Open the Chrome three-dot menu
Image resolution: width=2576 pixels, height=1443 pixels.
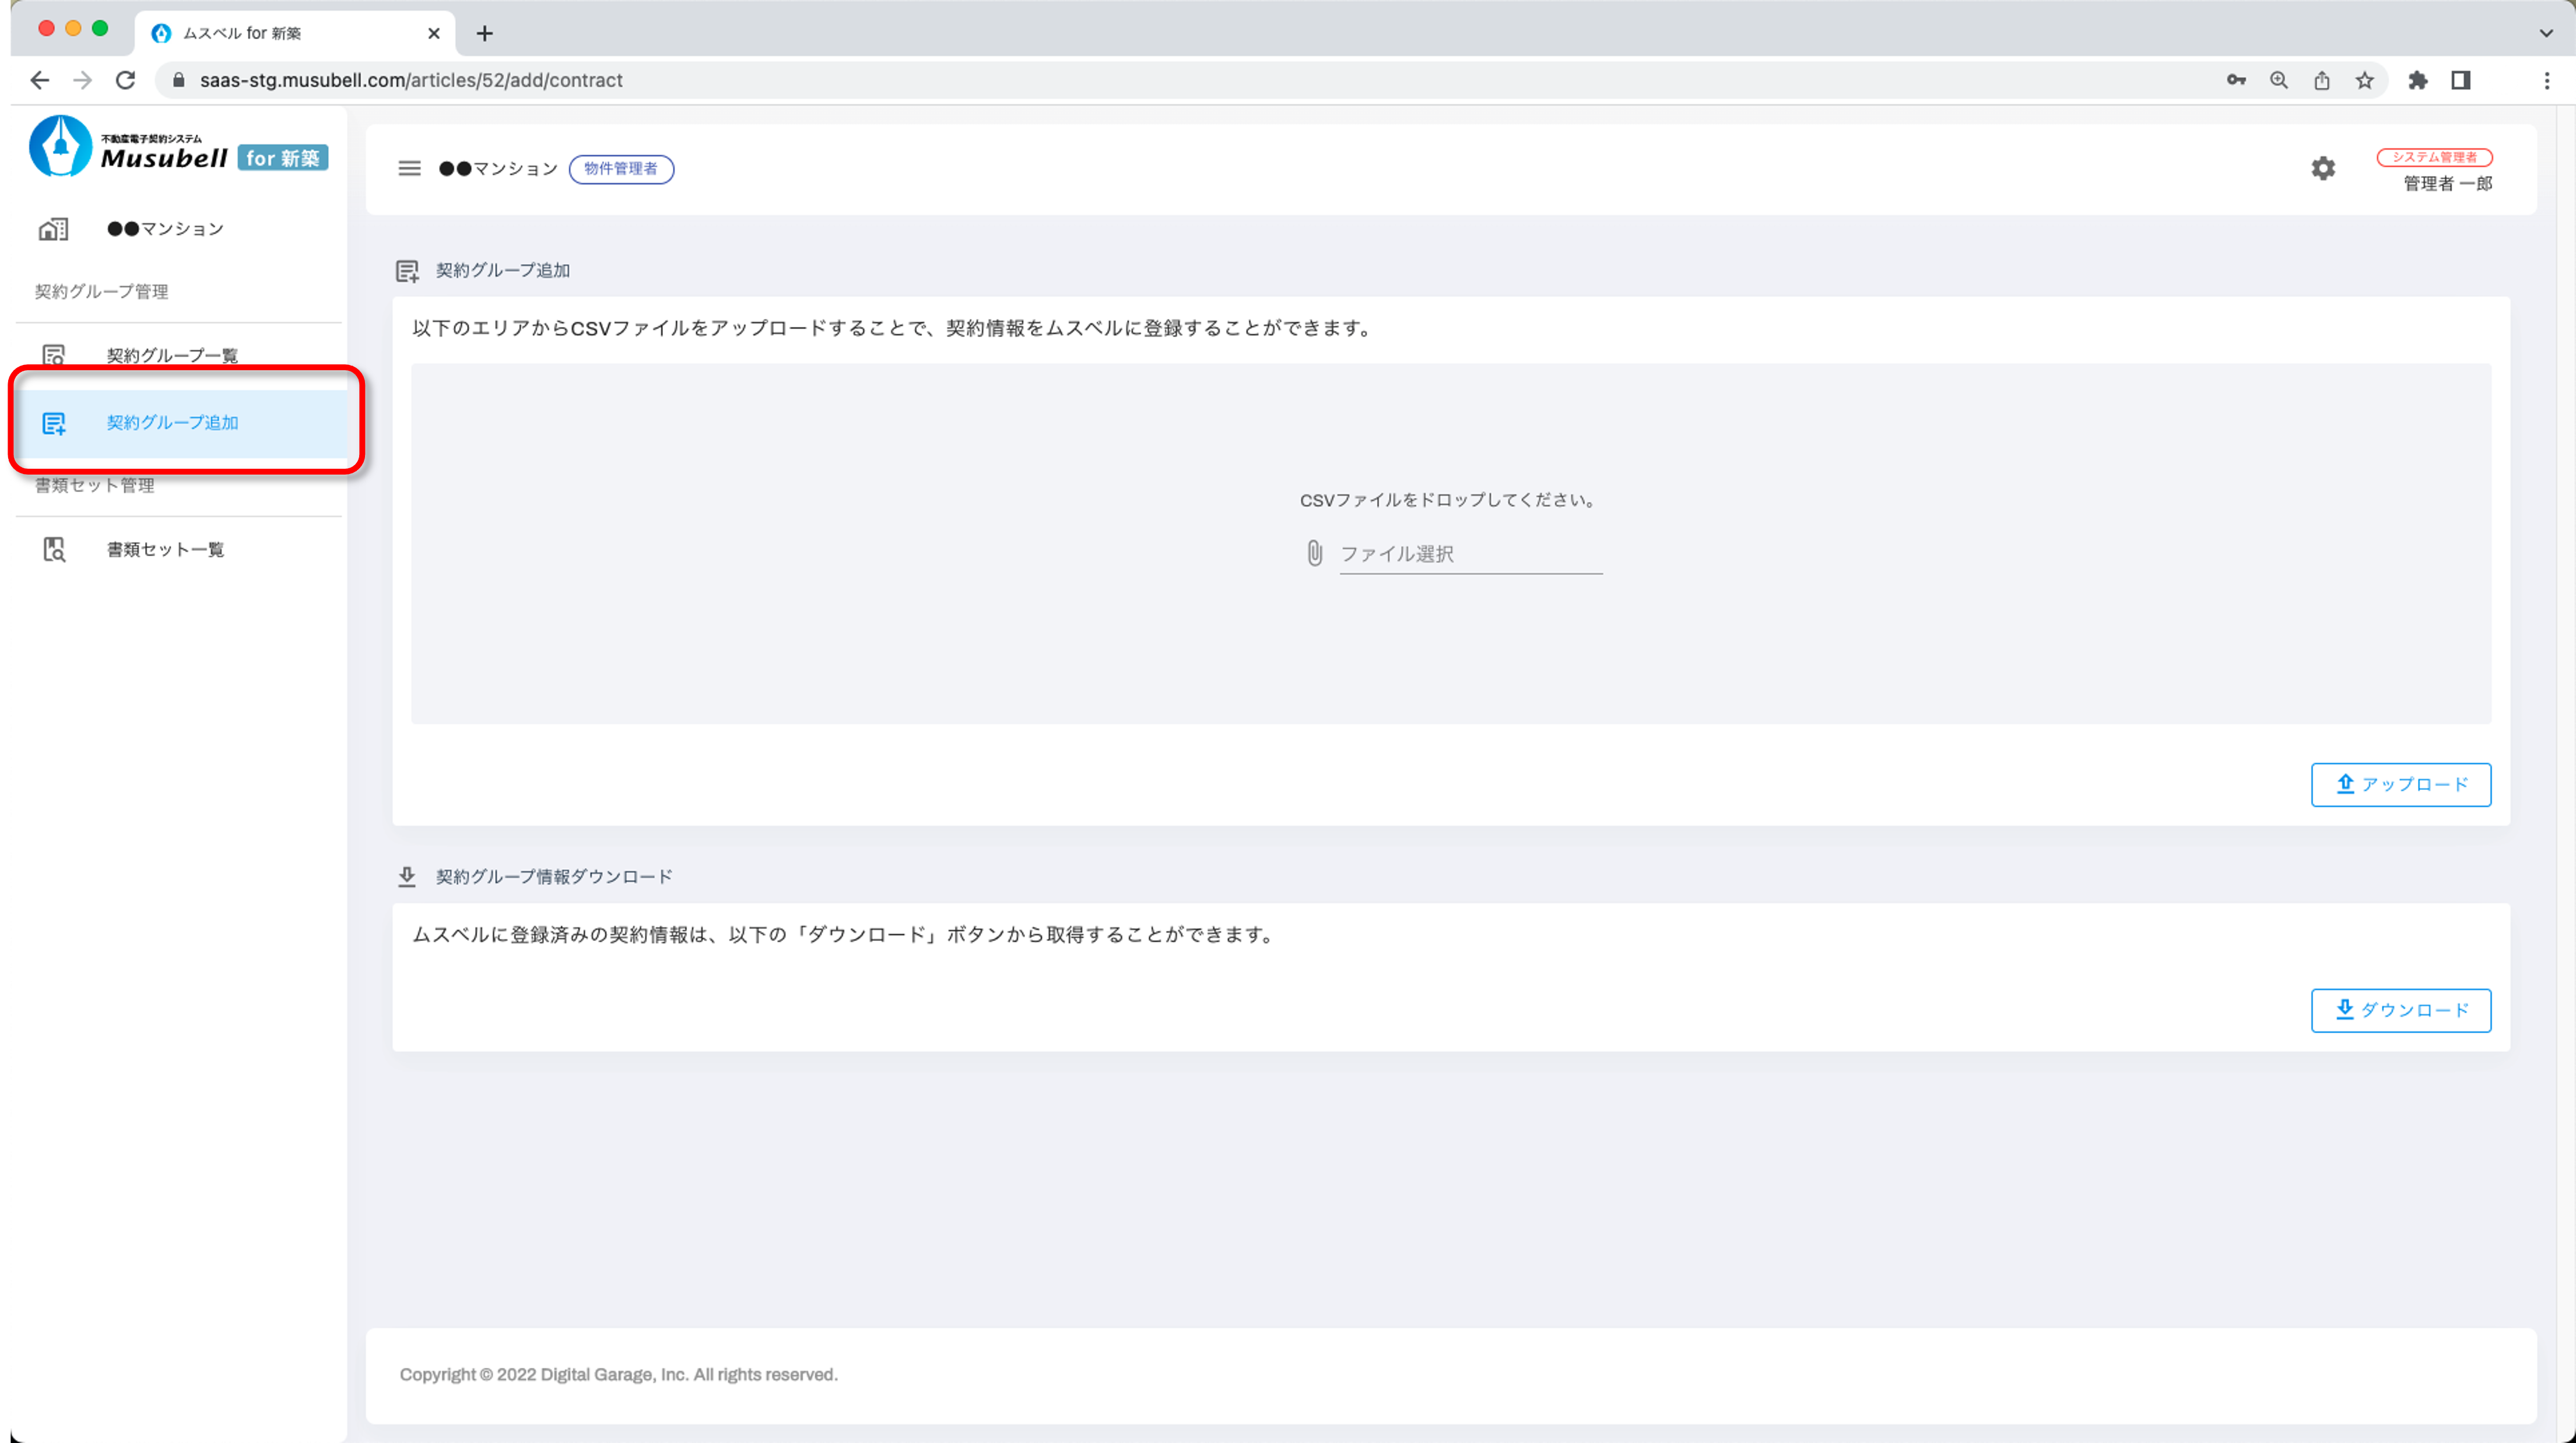[2546, 80]
